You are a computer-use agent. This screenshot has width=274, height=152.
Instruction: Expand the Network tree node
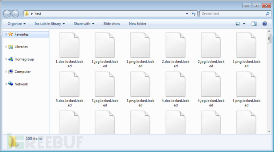pos(6,84)
